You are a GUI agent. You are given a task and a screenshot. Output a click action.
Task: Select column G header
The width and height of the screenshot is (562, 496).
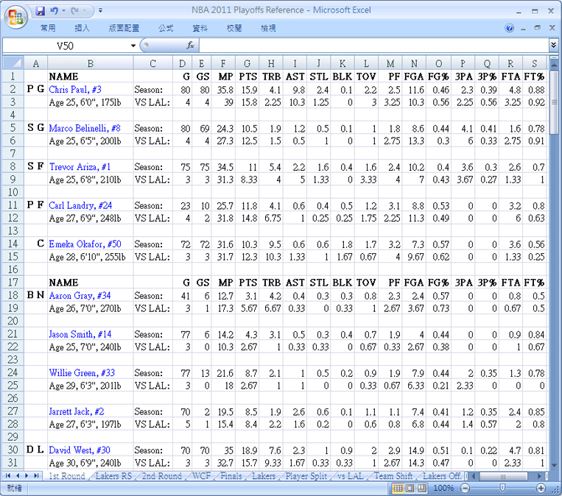tap(247, 63)
